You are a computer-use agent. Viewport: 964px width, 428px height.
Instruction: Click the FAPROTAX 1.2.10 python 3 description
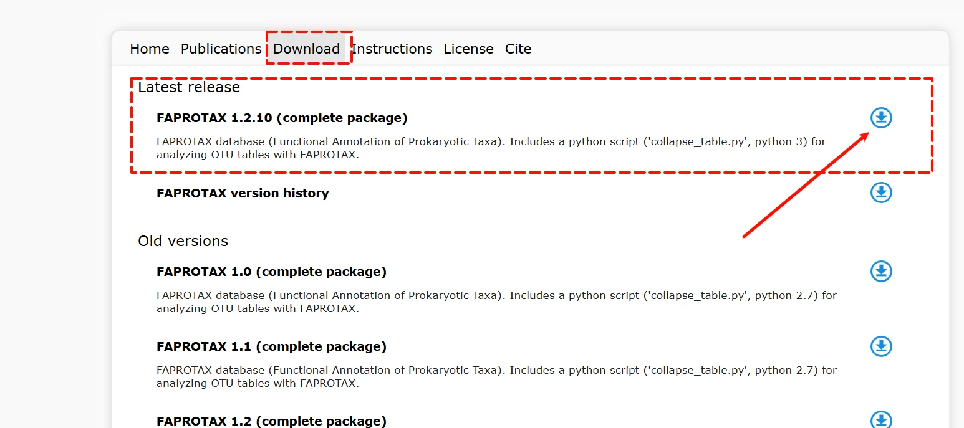coord(491,148)
